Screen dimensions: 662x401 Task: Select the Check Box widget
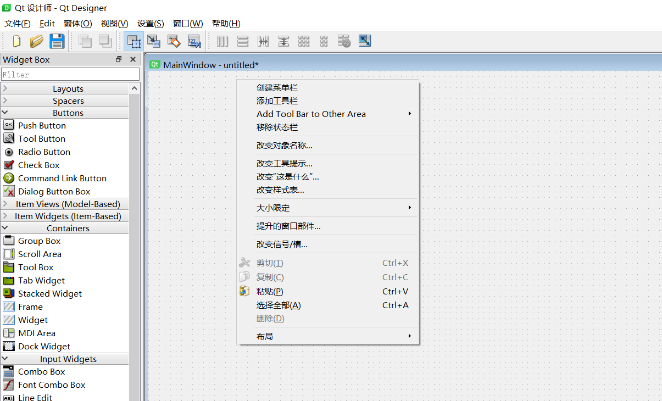[x=38, y=165]
